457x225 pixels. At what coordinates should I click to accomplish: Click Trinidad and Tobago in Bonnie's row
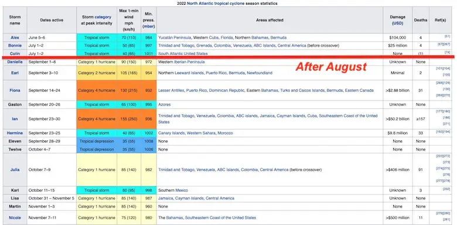176,46
